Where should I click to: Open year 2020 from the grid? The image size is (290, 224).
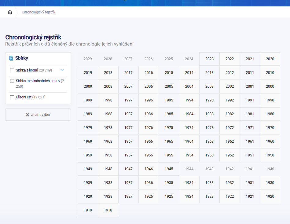(270, 59)
